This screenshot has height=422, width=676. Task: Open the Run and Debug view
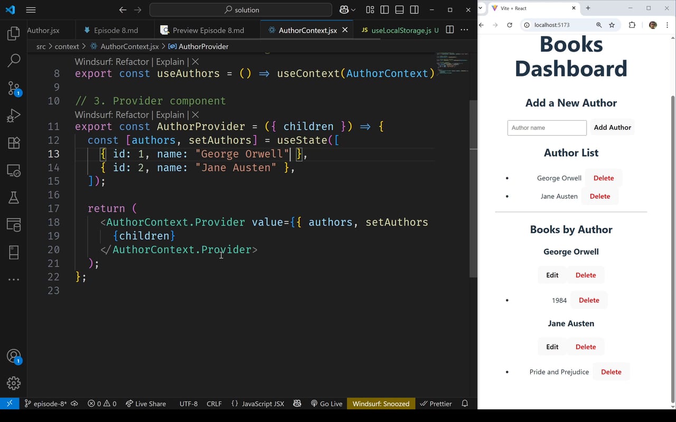14,115
